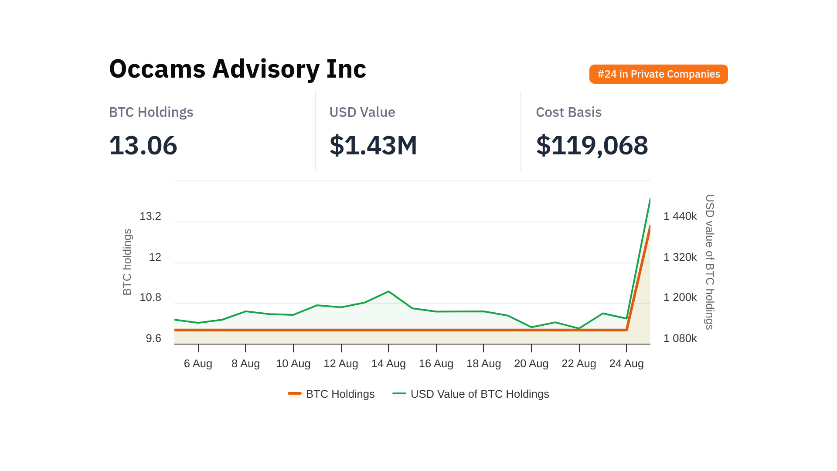
Task: Click the $1.43M USD Value figure
Action: click(x=373, y=145)
